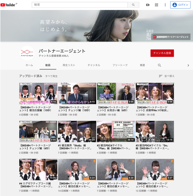The height and width of the screenshot is (196, 193).
Task: Open the 0:20 婚活応援メッセージ video thumbnail
Action: pos(116,170)
